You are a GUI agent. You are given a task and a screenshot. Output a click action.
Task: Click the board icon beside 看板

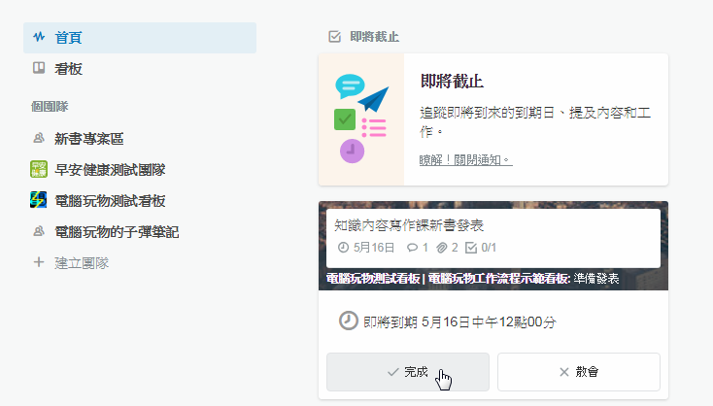(x=39, y=68)
